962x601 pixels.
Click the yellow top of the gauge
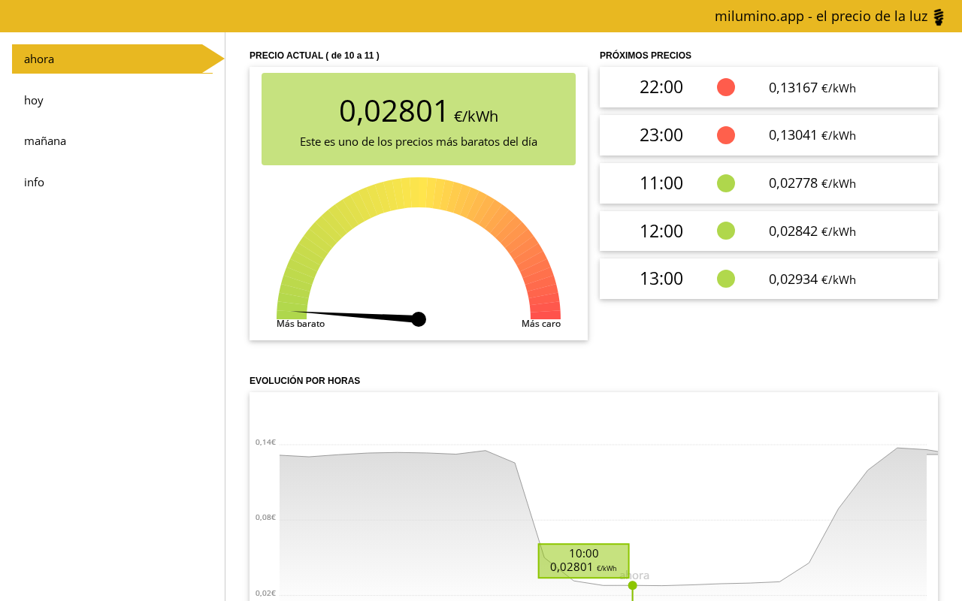[x=419, y=192]
